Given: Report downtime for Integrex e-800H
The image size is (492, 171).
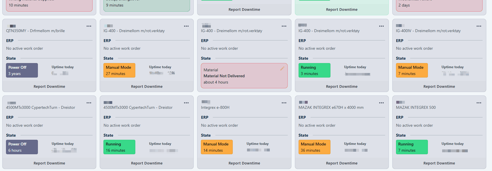Looking at the screenshot, I should tap(244, 163).
